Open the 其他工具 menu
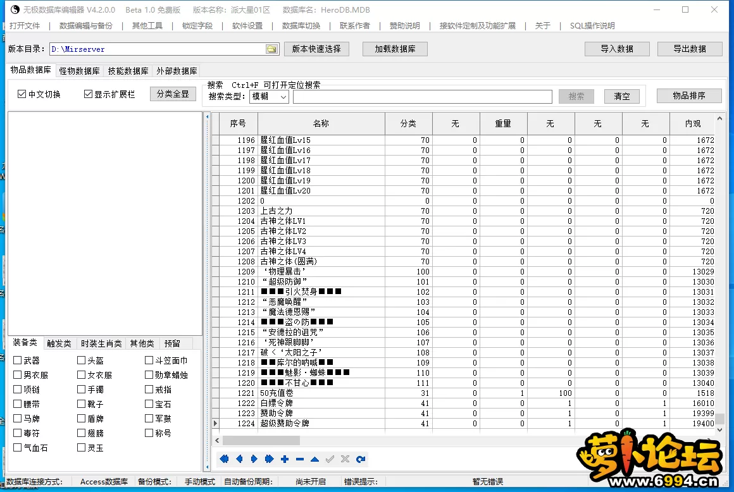The image size is (734, 492). [147, 26]
